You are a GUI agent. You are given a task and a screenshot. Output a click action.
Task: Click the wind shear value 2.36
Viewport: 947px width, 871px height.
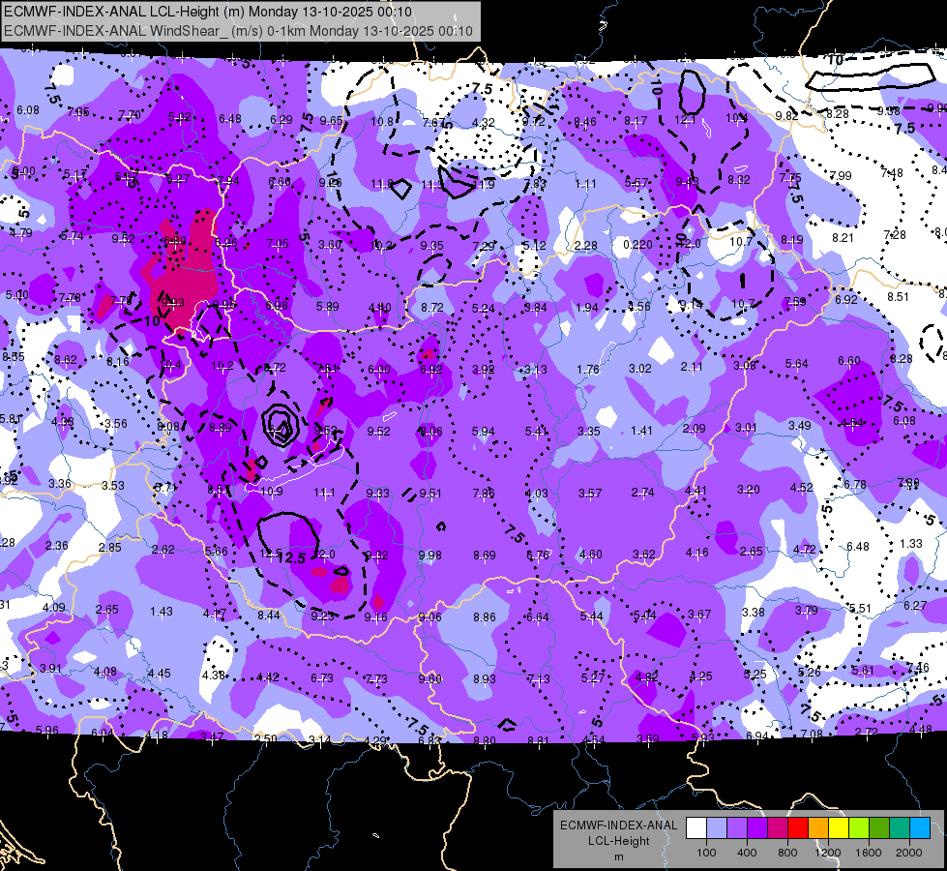coord(57,545)
